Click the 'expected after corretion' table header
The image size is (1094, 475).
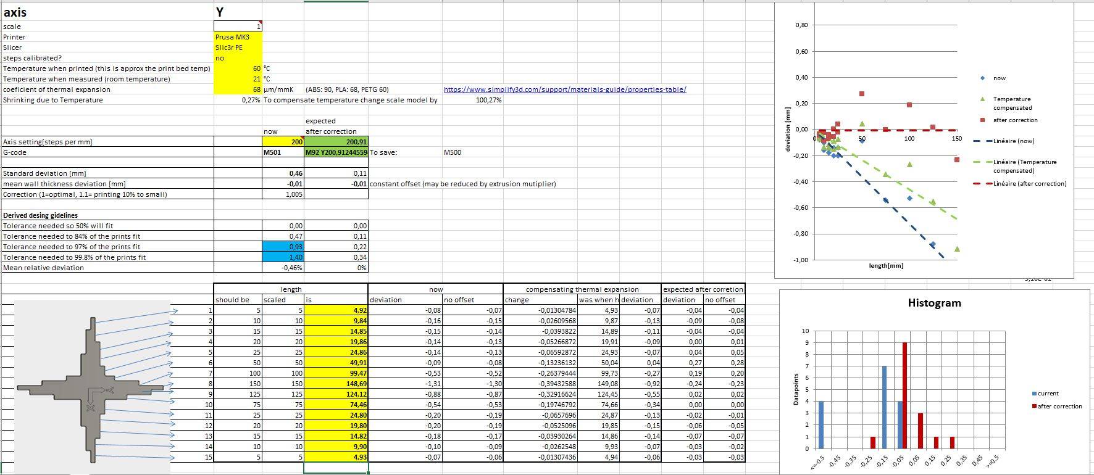pos(703,289)
